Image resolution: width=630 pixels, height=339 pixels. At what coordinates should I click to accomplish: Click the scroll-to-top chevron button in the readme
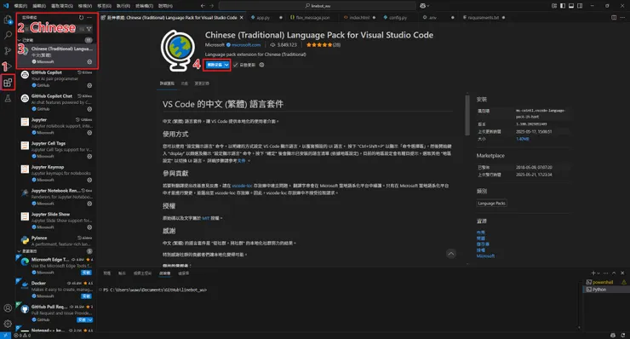451,254
